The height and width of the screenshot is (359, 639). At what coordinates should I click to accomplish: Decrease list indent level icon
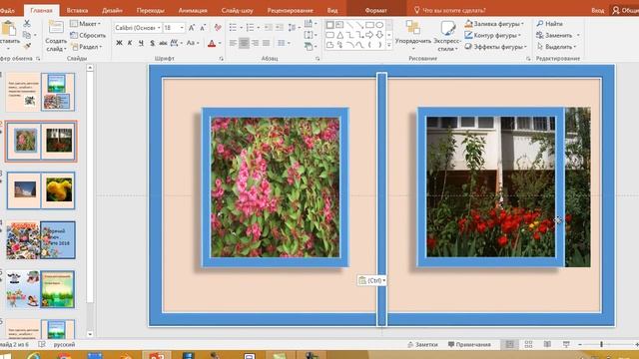point(269,28)
